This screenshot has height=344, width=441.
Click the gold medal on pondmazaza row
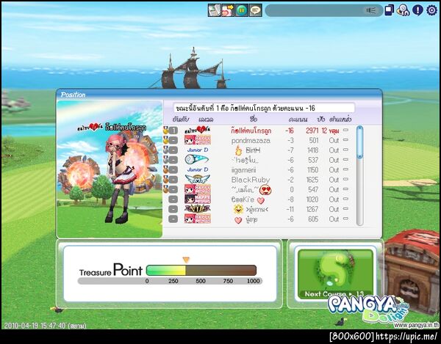165,140
